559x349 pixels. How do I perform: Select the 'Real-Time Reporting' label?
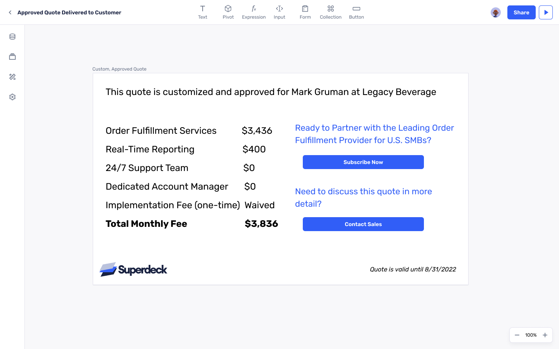(150, 149)
